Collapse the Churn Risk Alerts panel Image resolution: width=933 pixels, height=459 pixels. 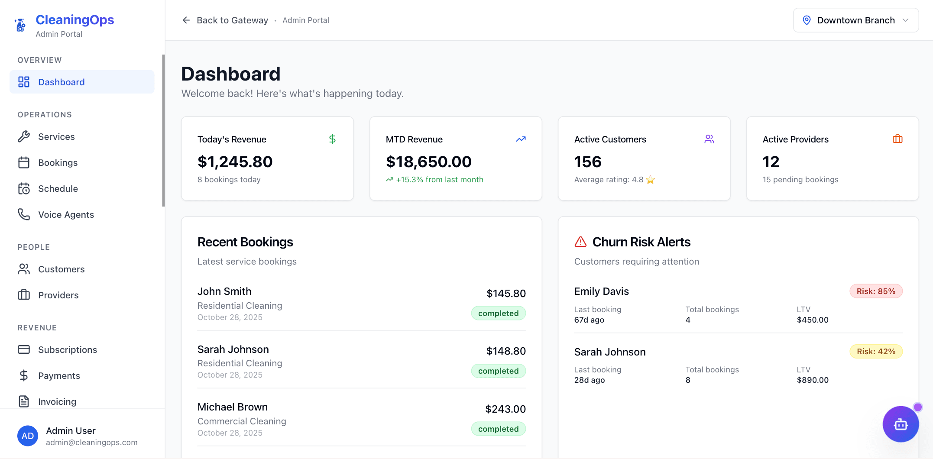pos(641,242)
